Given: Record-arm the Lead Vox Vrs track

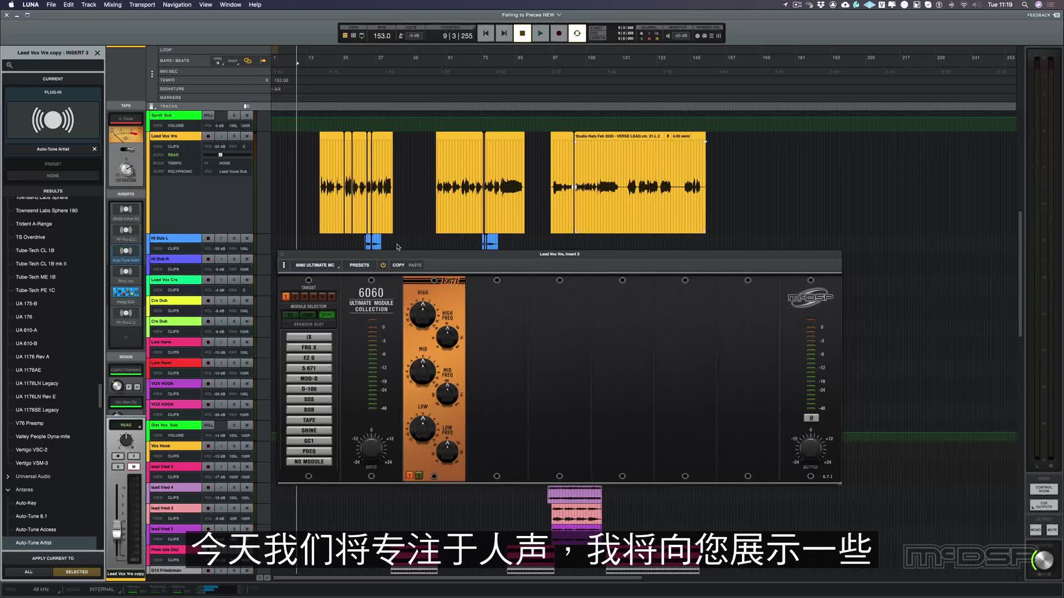Looking at the screenshot, I should [208, 136].
